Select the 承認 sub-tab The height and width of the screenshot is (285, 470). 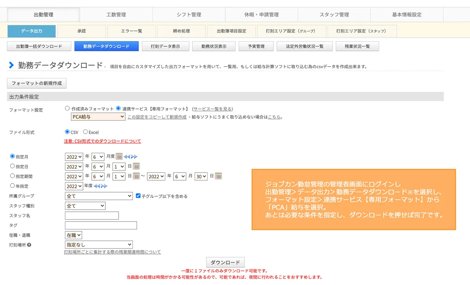tap(81, 31)
